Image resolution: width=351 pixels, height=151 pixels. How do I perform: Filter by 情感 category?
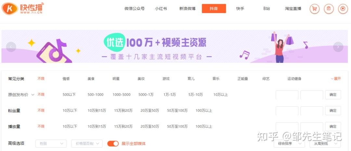(66, 79)
